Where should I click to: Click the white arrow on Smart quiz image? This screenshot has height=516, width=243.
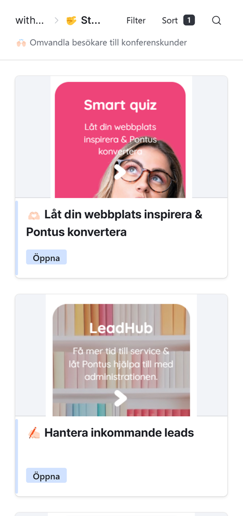point(120,172)
